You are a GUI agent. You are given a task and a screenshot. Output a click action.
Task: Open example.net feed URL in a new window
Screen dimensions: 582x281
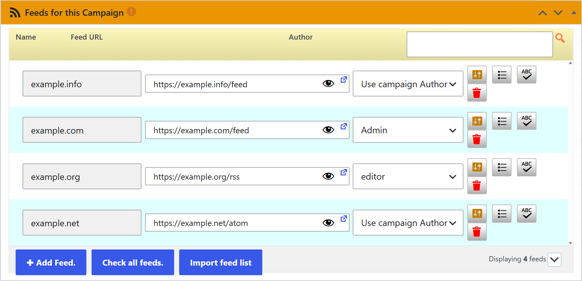tap(344, 219)
